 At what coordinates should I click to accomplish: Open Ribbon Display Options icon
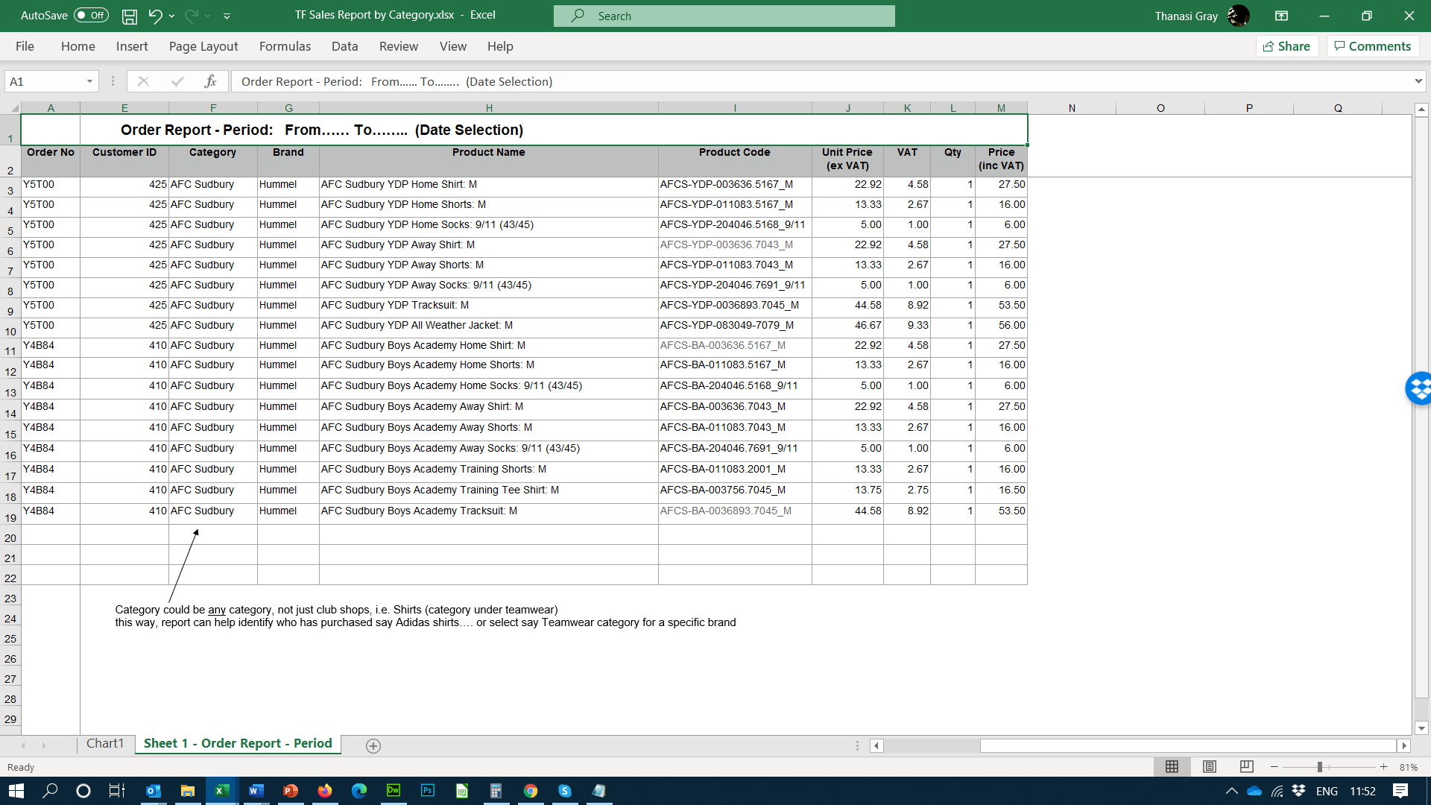click(1282, 16)
